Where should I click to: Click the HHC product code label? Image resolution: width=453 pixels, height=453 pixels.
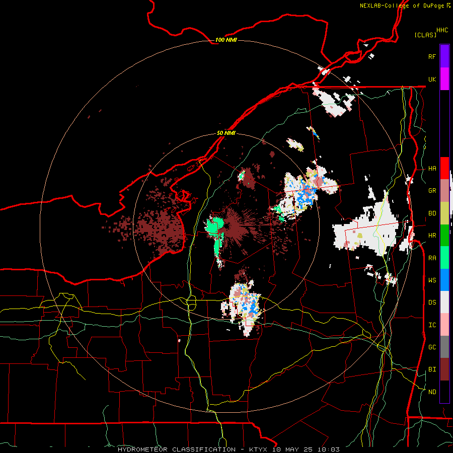[442, 30]
